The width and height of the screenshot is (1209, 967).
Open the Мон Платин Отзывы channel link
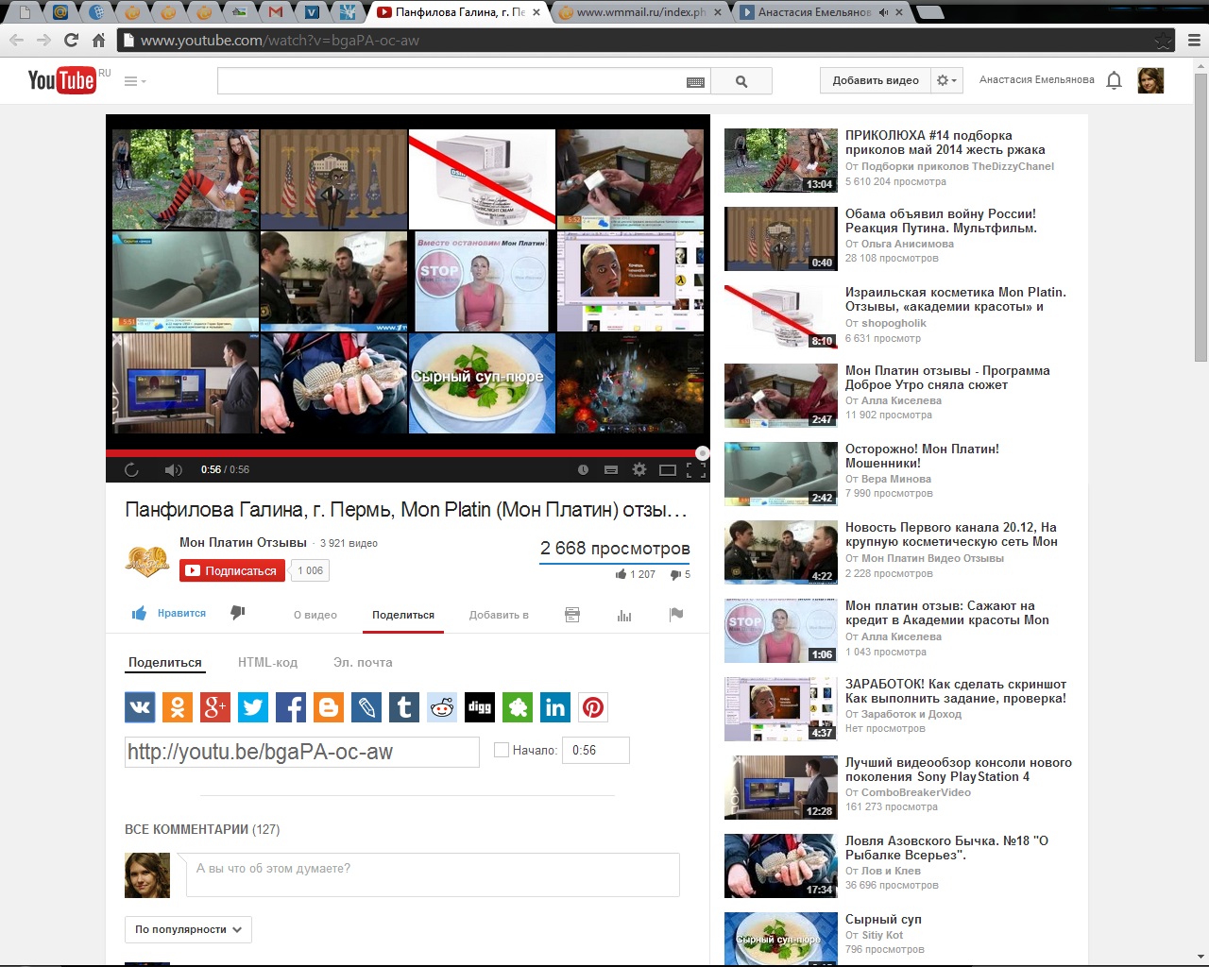pyautogui.click(x=243, y=542)
